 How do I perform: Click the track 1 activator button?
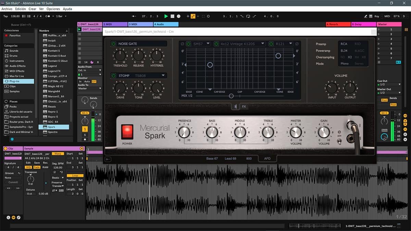[85, 129]
